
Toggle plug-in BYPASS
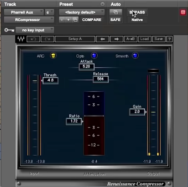(x=137, y=12)
